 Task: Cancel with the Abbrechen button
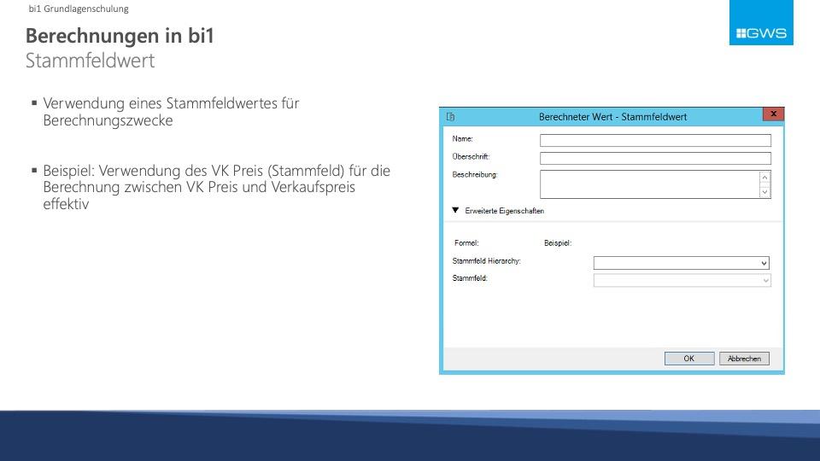(x=744, y=359)
